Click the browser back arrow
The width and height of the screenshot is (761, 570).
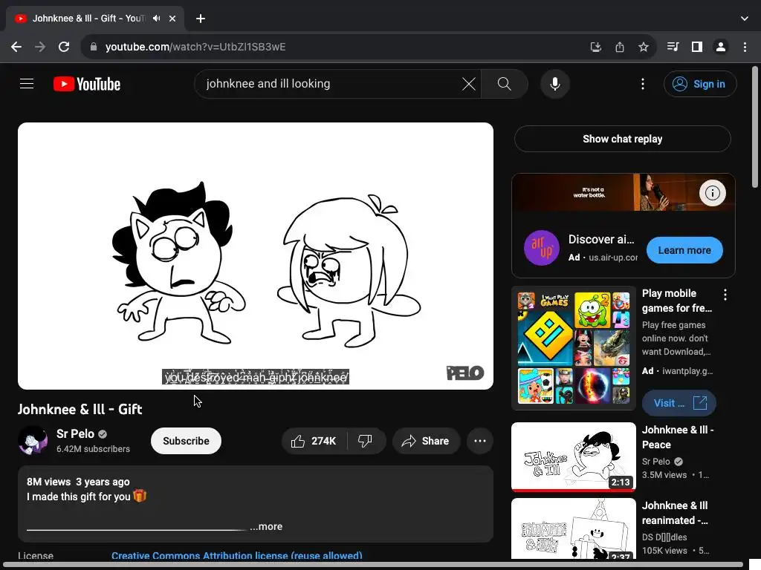point(16,47)
